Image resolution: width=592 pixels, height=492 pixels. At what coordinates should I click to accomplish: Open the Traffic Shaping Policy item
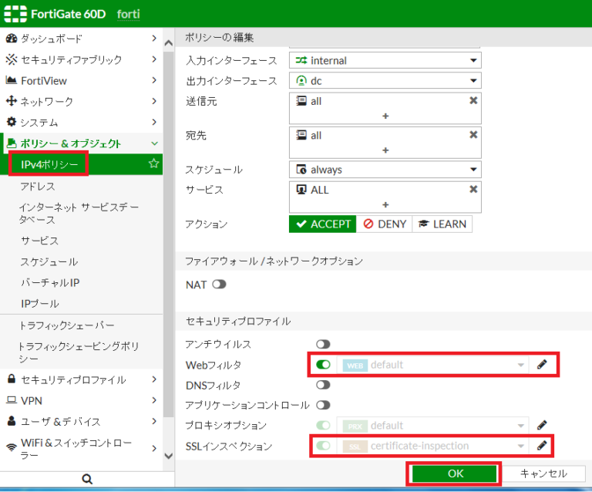(79, 352)
